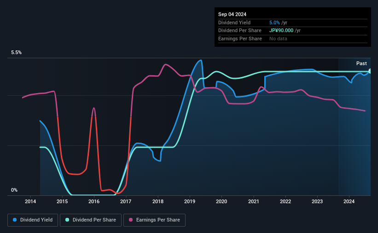Select the 2019 label on the time axis
378x233 pixels.
click(x=190, y=201)
